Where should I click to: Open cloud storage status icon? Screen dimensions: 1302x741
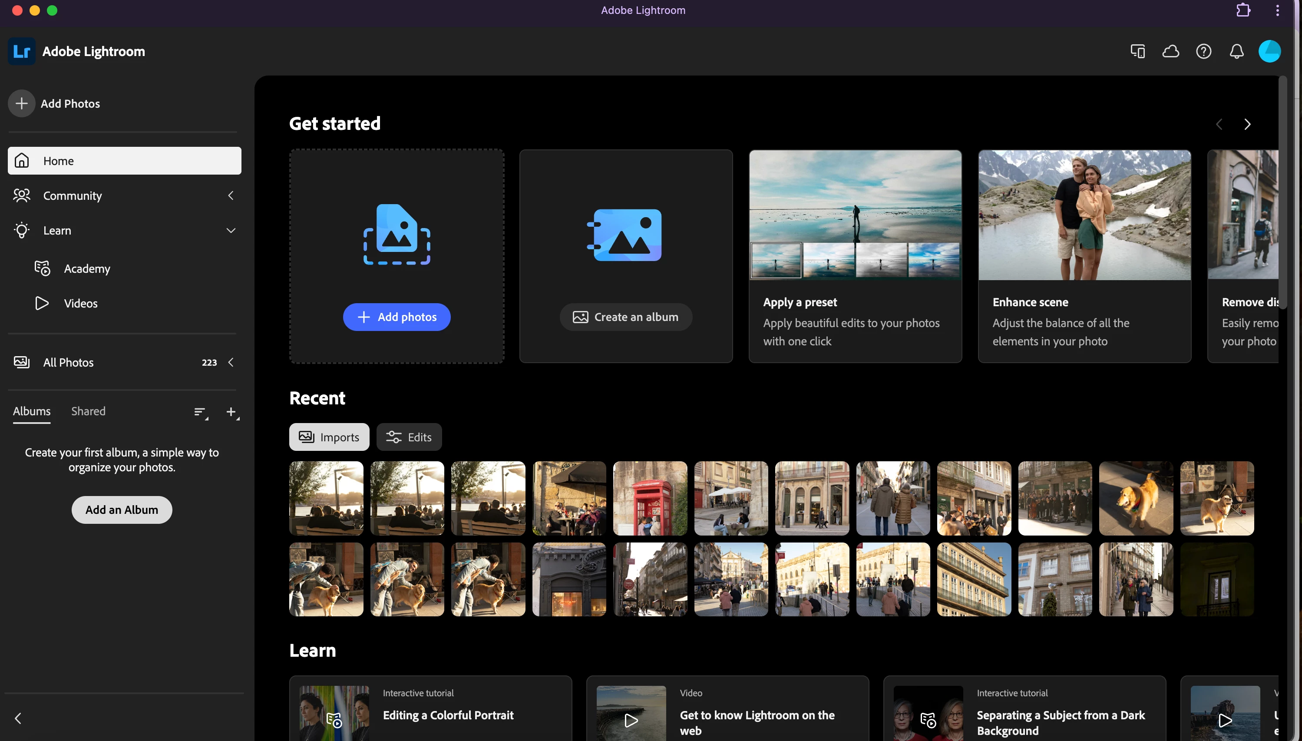coord(1170,51)
